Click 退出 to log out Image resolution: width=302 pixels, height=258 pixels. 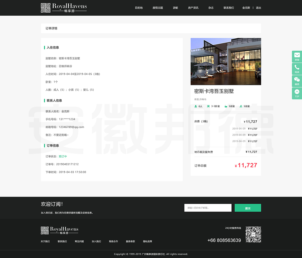tap(259, 8)
